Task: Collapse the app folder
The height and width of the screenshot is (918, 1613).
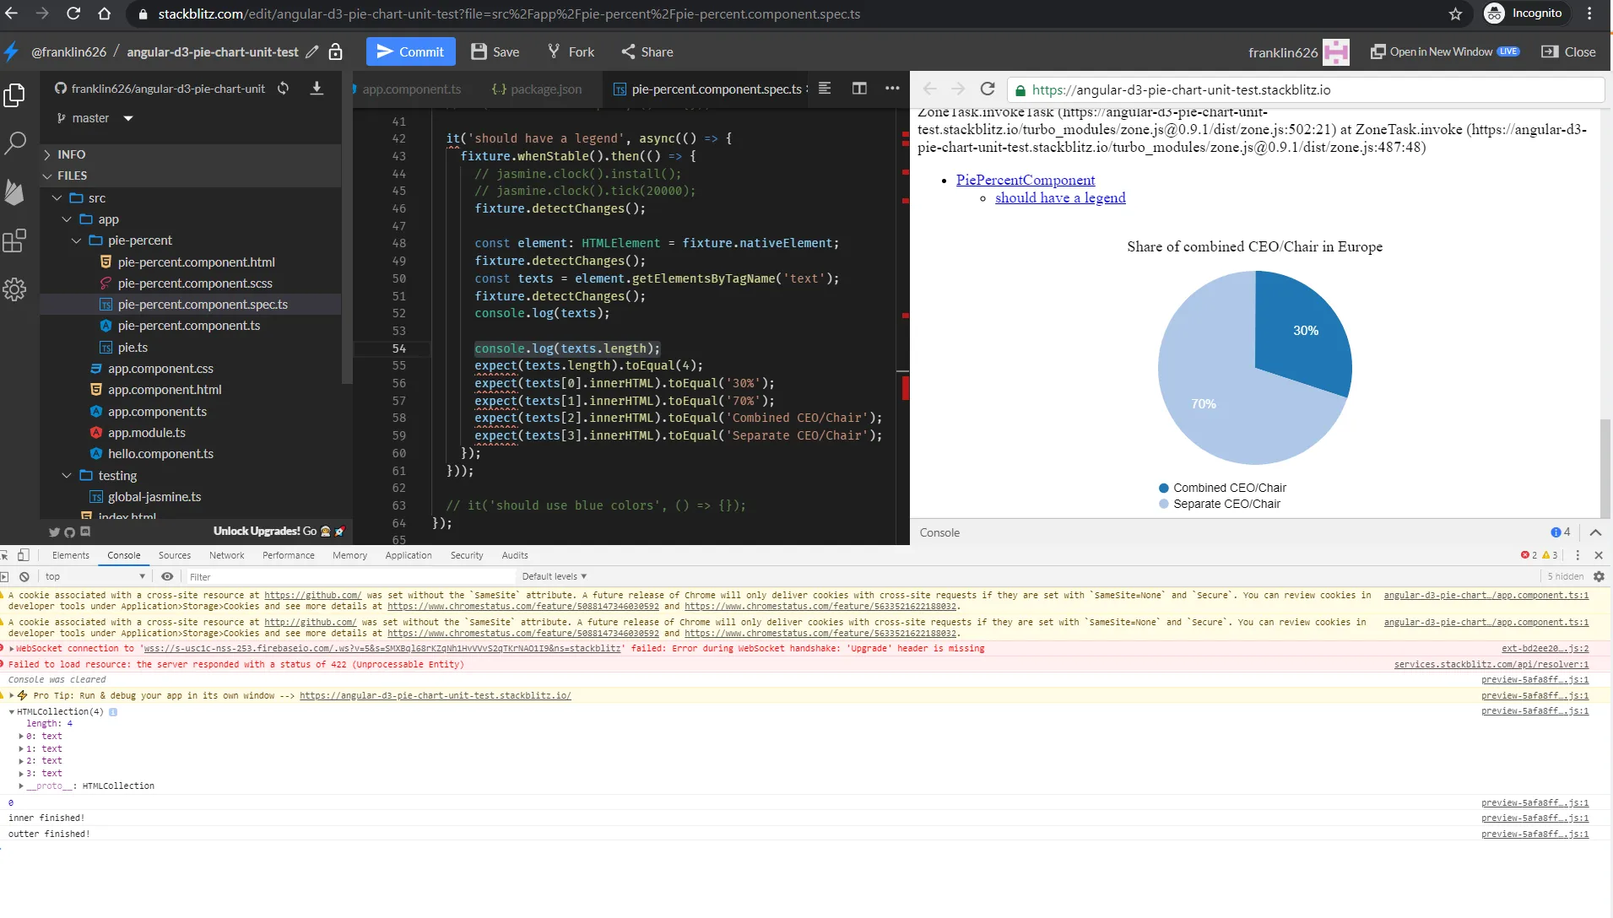Action: [67, 220]
